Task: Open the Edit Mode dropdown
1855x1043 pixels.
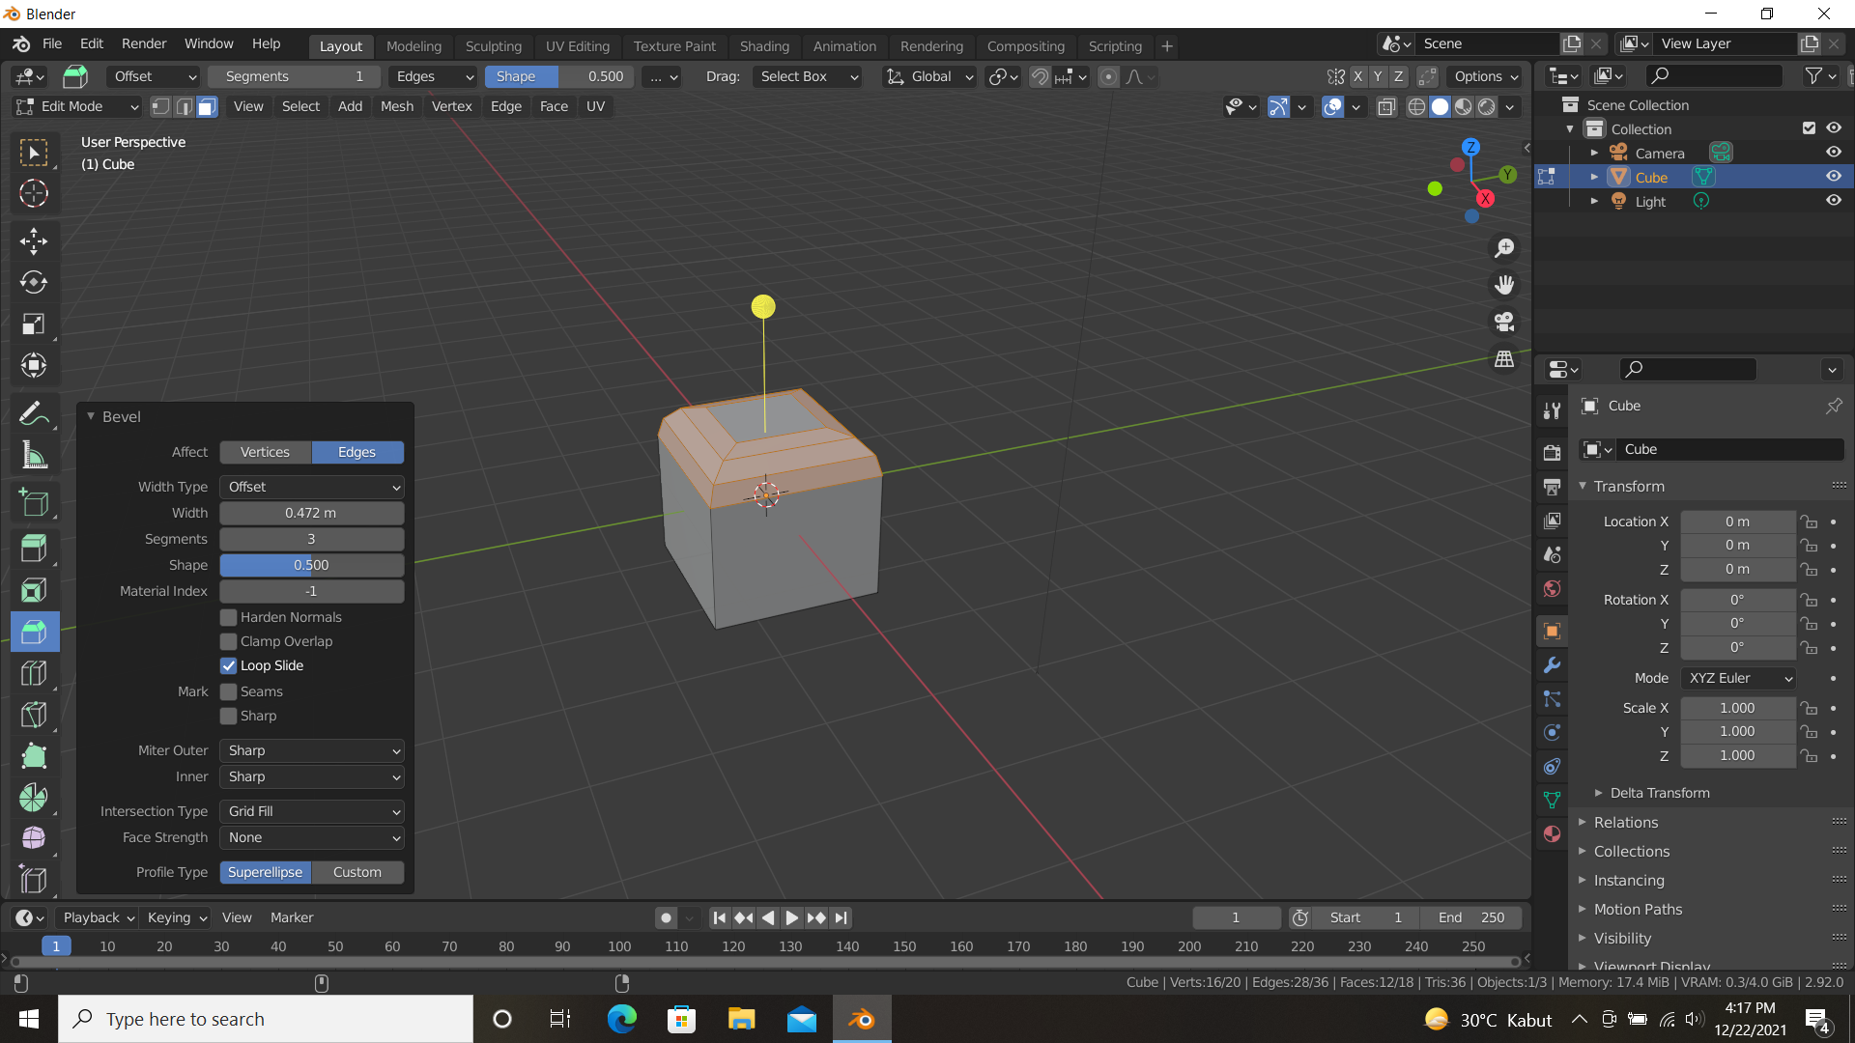Action: click(x=76, y=106)
